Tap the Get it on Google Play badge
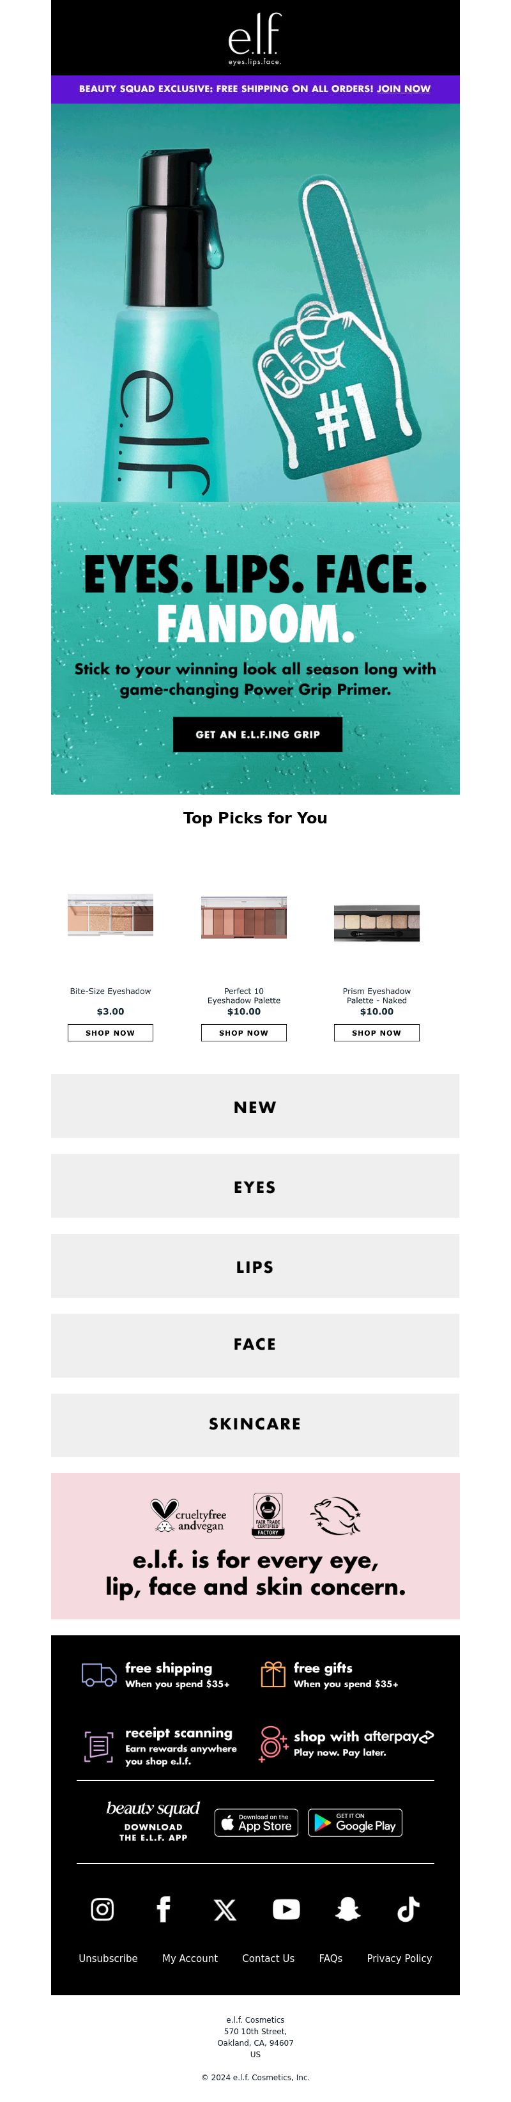The width and height of the screenshot is (511, 2102). click(355, 1822)
